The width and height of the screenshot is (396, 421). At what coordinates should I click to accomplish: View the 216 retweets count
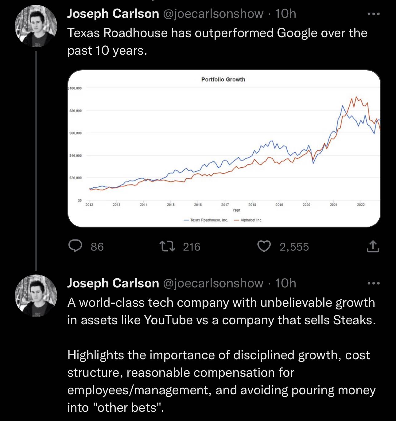click(x=192, y=247)
